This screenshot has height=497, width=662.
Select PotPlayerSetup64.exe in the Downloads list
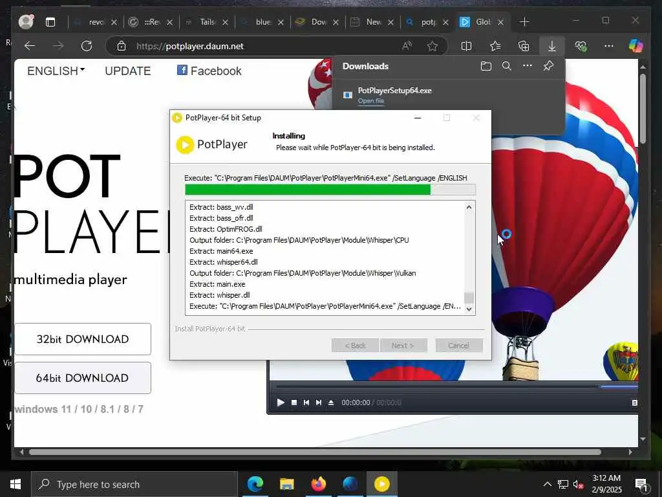tap(395, 91)
